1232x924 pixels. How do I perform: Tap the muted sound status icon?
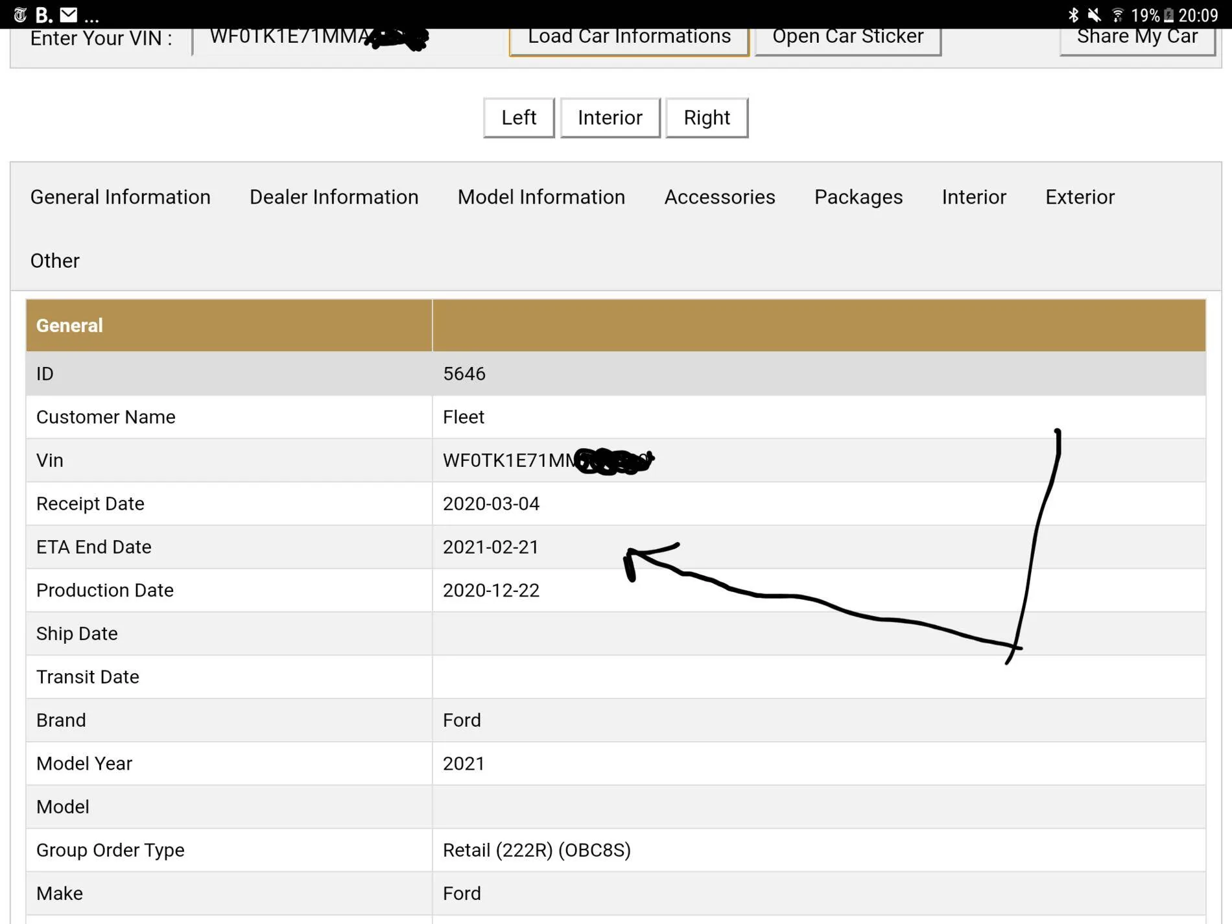pos(1094,14)
